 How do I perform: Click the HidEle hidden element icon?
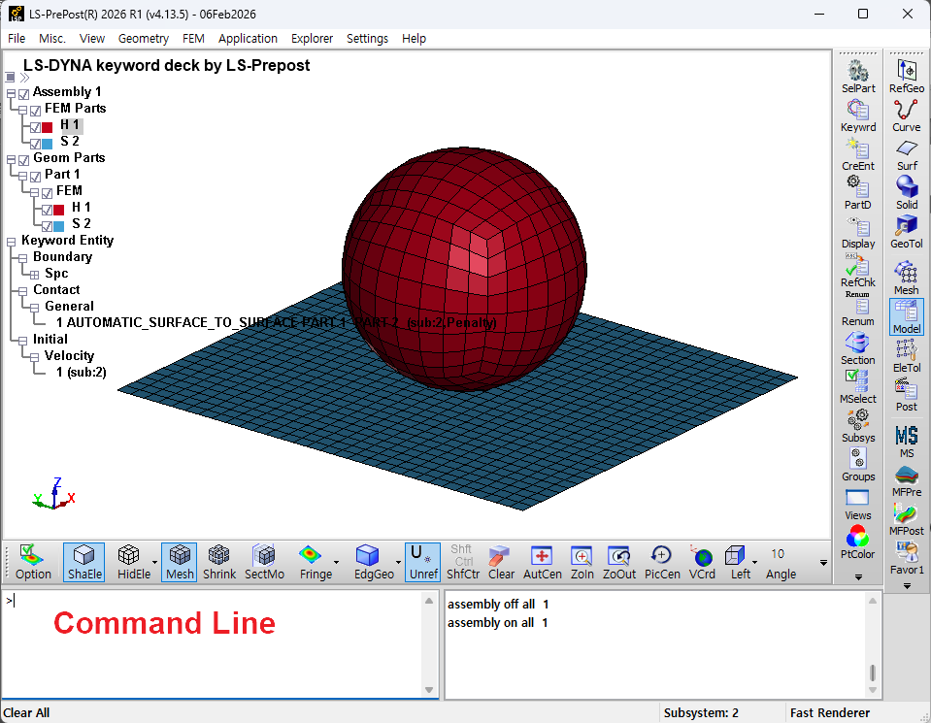pyautogui.click(x=134, y=562)
